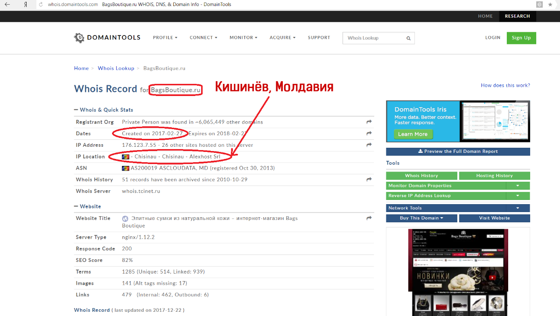
Task: Click the Whois Lookup breadcrumb link
Action: tap(116, 68)
